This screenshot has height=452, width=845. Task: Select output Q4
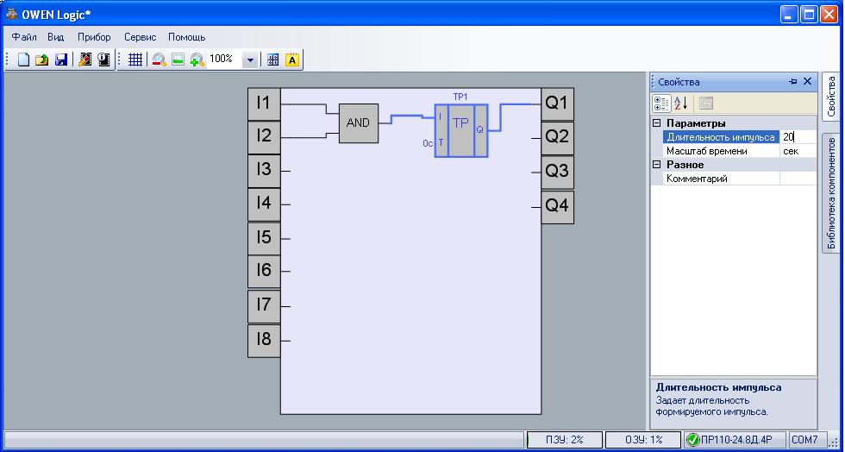point(557,207)
